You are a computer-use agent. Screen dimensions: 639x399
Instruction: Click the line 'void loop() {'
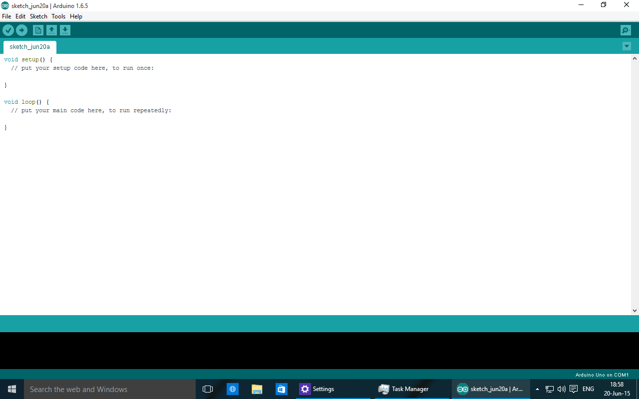pos(26,102)
